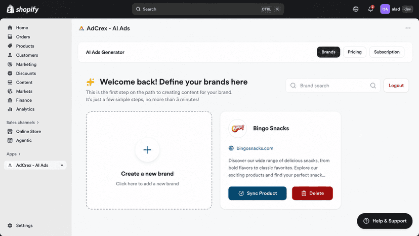Open the three-dot app menu
This screenshot has width=419, height=236.
pyautogui.click(x=408, y=28)
